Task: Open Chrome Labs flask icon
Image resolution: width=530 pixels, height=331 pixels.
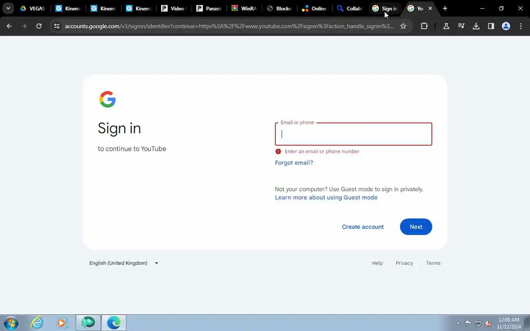Action: [446, 26]
